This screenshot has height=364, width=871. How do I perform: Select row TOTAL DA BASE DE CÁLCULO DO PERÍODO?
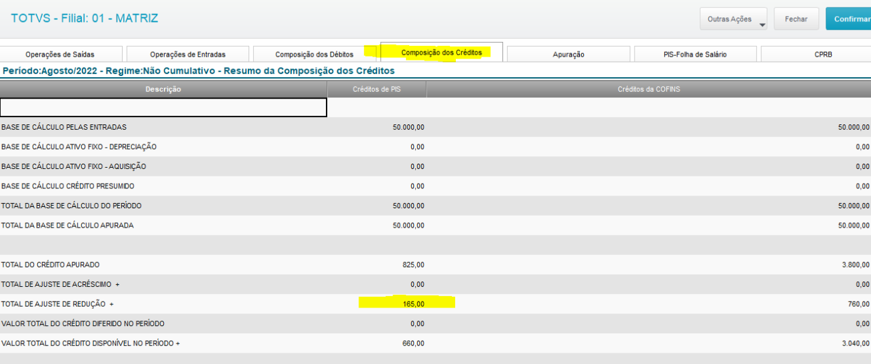[x=435, y=206]
